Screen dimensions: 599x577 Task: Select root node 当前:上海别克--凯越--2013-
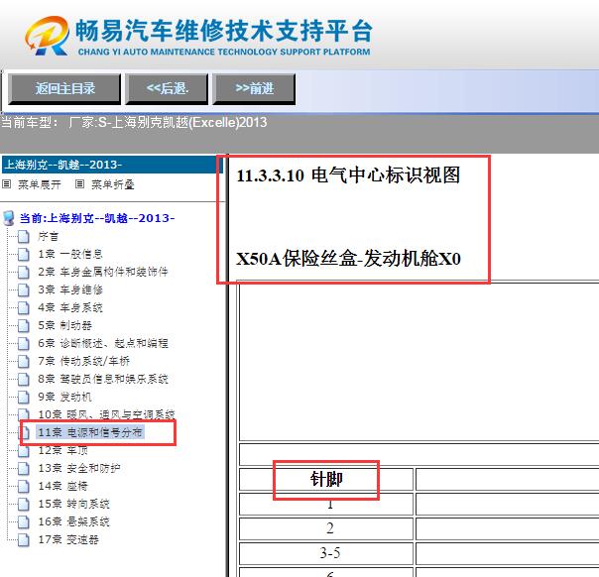pos(97,218)
